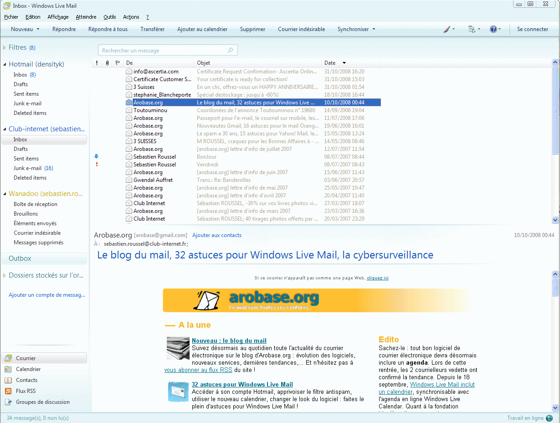Open Contacts from the bottom sidebar
Screen dimensions: 560x423
pos(26,380)
